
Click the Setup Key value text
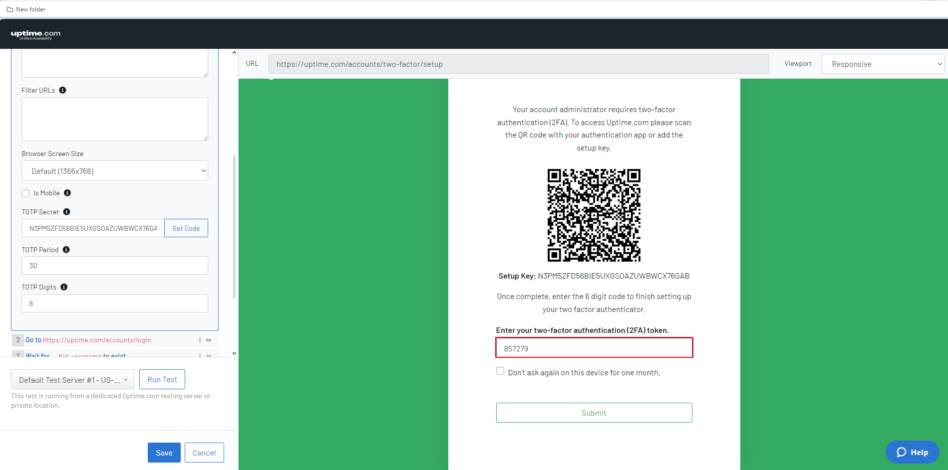pos(614,276)
